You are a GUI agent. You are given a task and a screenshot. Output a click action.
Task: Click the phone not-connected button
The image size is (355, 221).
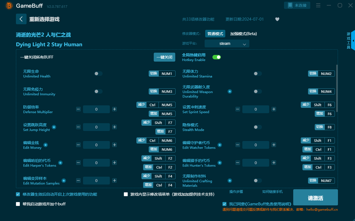pyautogui.click(x=297, y=5)
